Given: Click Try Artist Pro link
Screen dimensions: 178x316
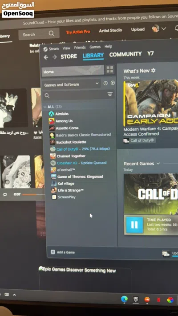Looking at the screenshot, I should (78, 32).
